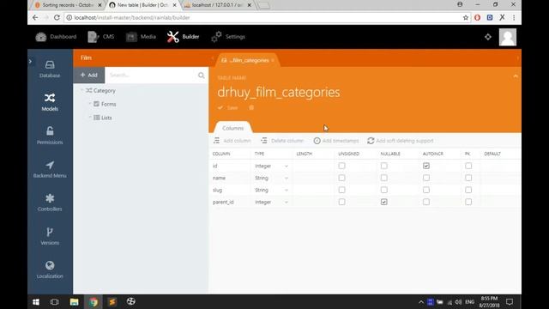The width and height of the screenshot is (549, 309).
Task: Open Task View on taskbar
Action: (55, 301)
